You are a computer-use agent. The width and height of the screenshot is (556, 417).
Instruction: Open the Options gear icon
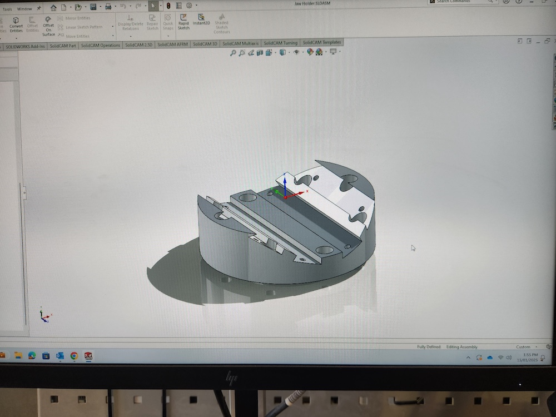click(x=189, y=6)
